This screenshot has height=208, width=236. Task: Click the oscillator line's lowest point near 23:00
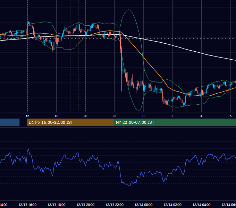coord(129,186)
